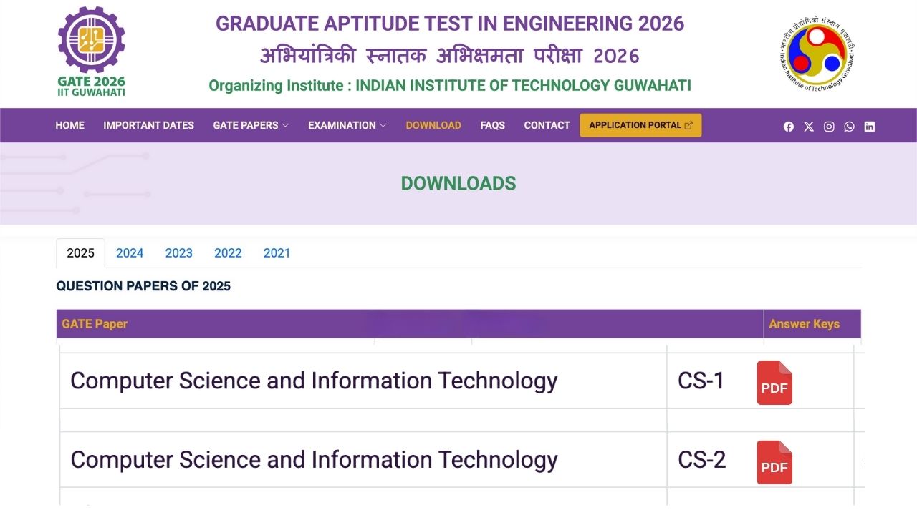The height and width of the screenshot is (515, 917).
Task: Switch to the 2024 papers tab
Action: click(130, 253)
